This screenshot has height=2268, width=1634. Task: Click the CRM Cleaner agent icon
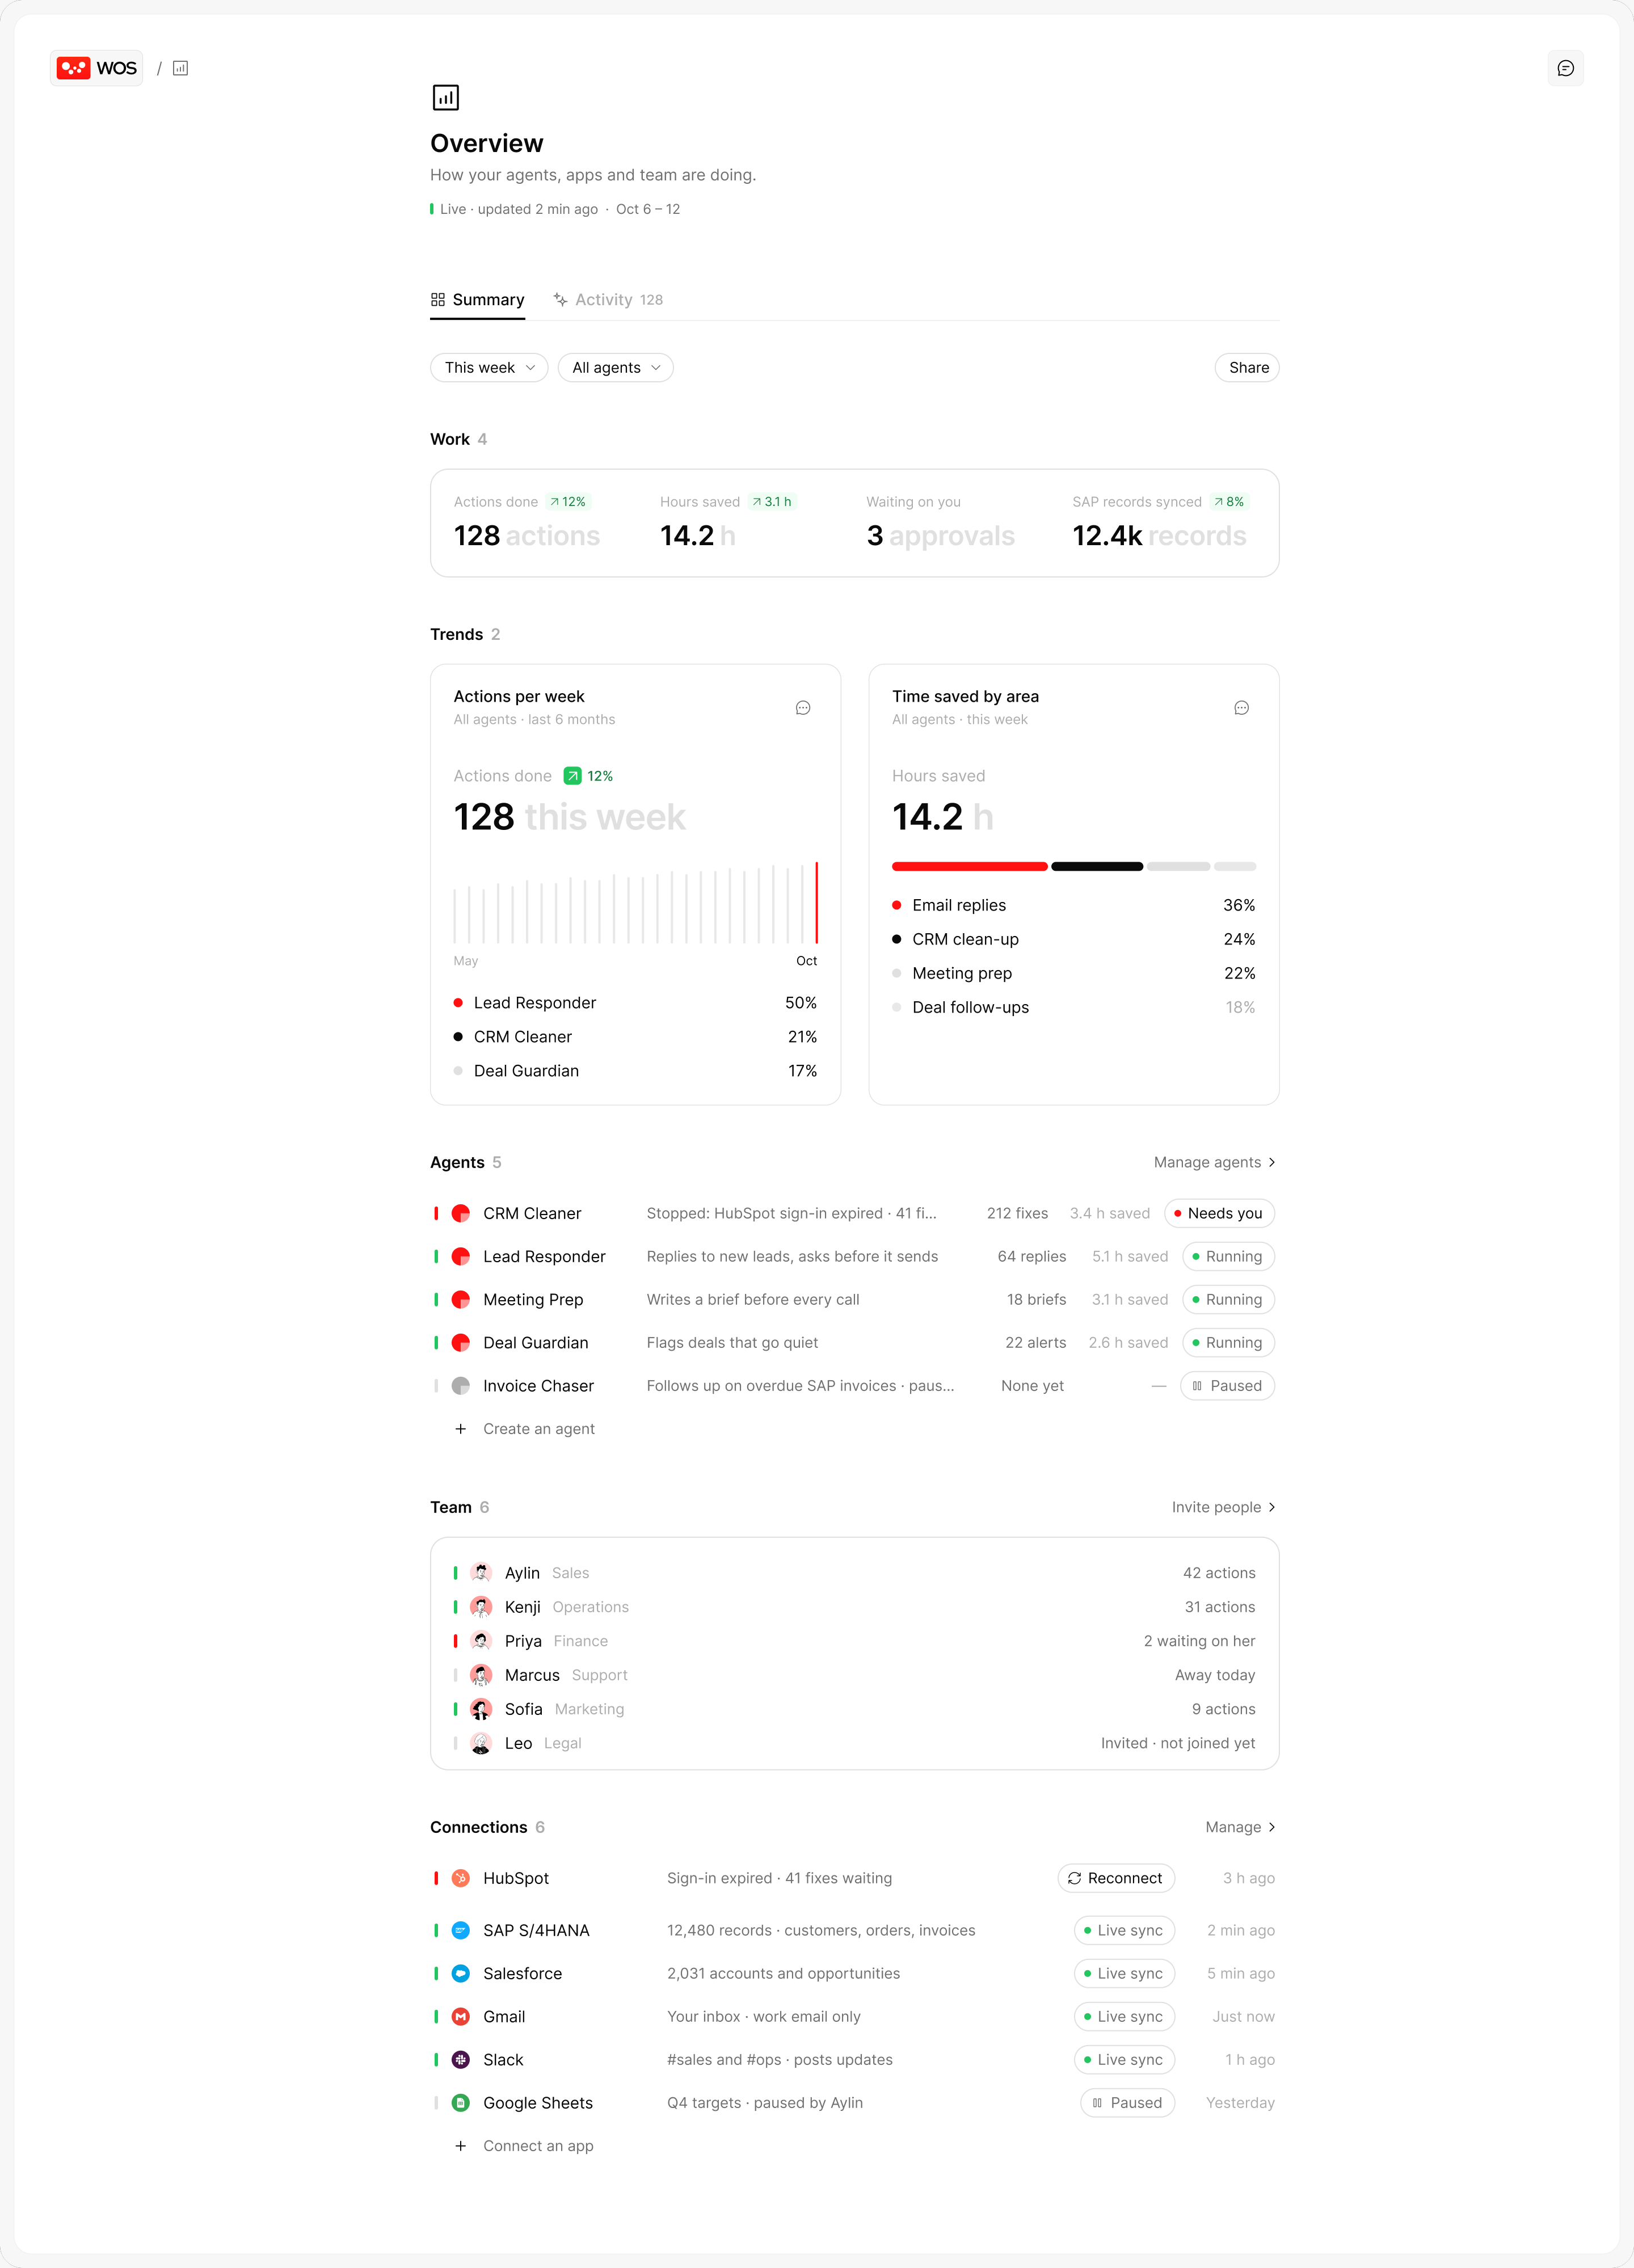[461, 1213]
